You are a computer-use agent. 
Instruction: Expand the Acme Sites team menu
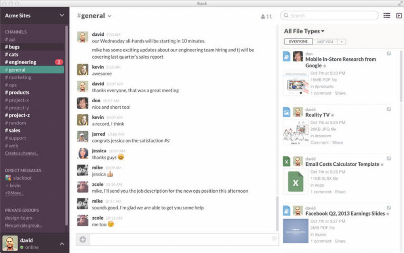[x=62, y=15]
